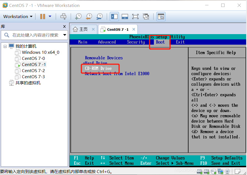The image size is (247, 175).
Task: Revert to snapshot using the clock-arrow icon
Action: (x=89, y=16)
